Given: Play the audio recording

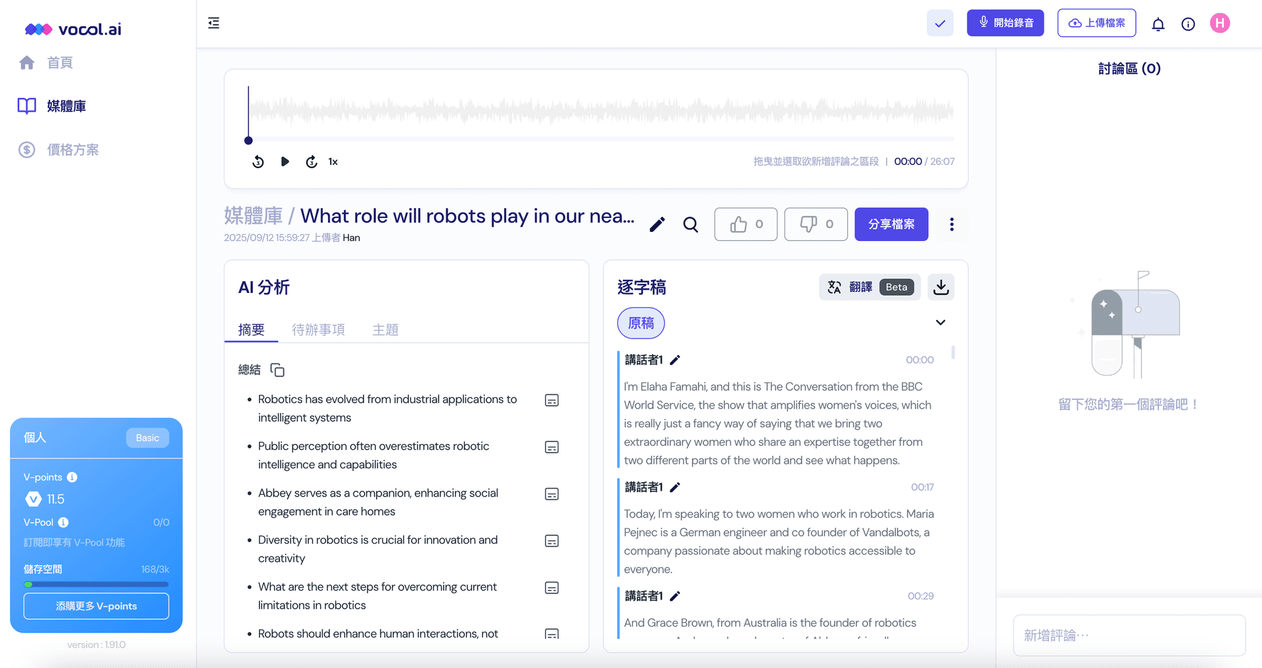Looking at the screenshot, I should tap(284, 162).
